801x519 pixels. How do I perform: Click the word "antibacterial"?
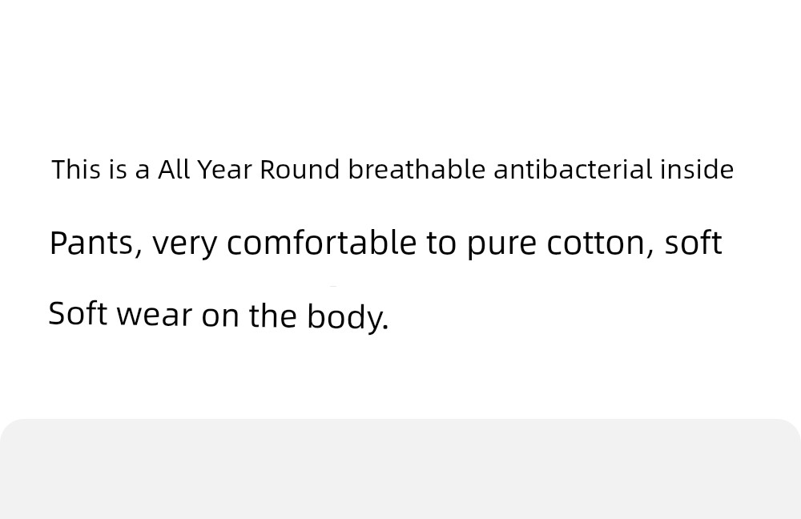point(574,169)
